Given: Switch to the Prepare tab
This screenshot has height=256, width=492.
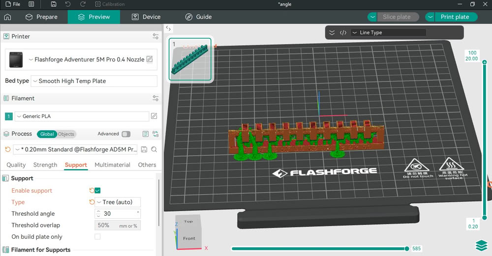Looking at the screenshot, I should point(41,17).
